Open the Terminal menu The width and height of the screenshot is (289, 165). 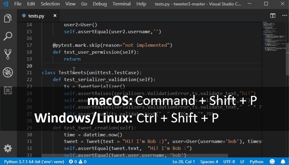122,4
